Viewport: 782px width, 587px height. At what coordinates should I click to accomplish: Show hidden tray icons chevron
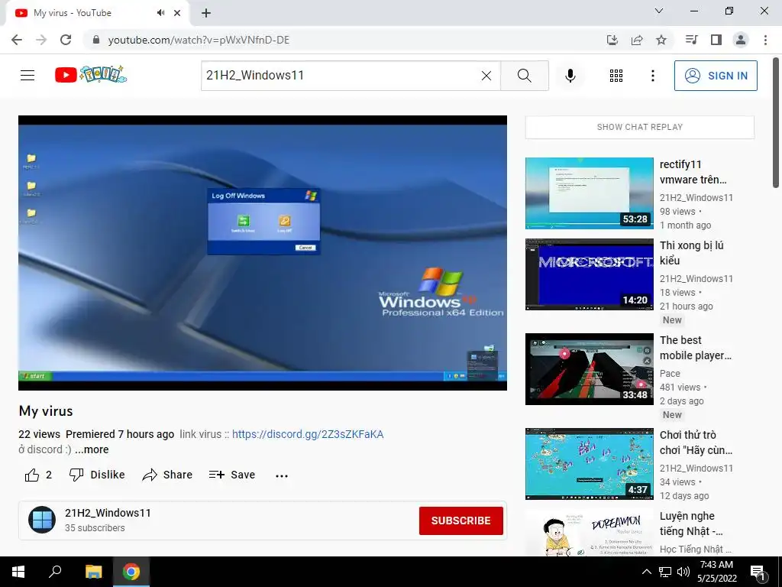click(x=646, y=572)
